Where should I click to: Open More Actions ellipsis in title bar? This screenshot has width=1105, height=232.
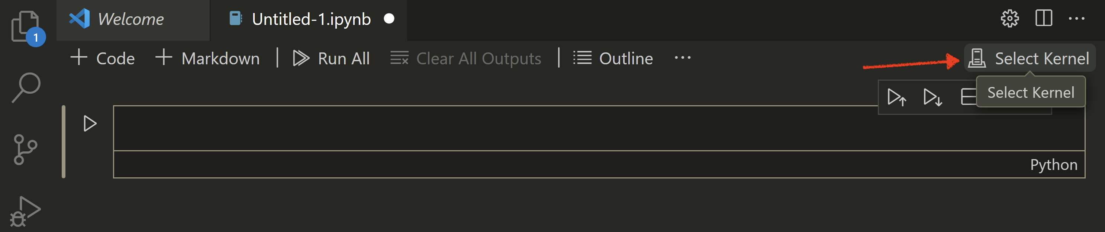(1076, 19)
